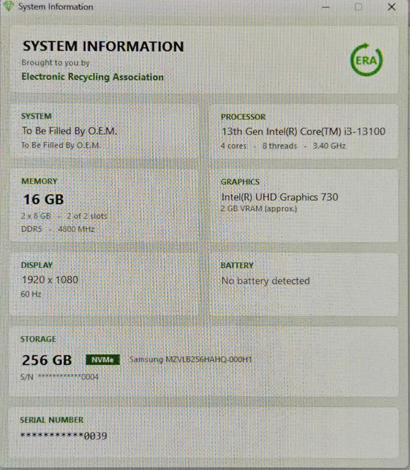Select the 1920 x 1080 resolution
Screen dimensions: 410x470
click(50, 280)
